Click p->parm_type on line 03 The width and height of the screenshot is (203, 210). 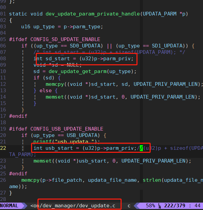[82, 27]
